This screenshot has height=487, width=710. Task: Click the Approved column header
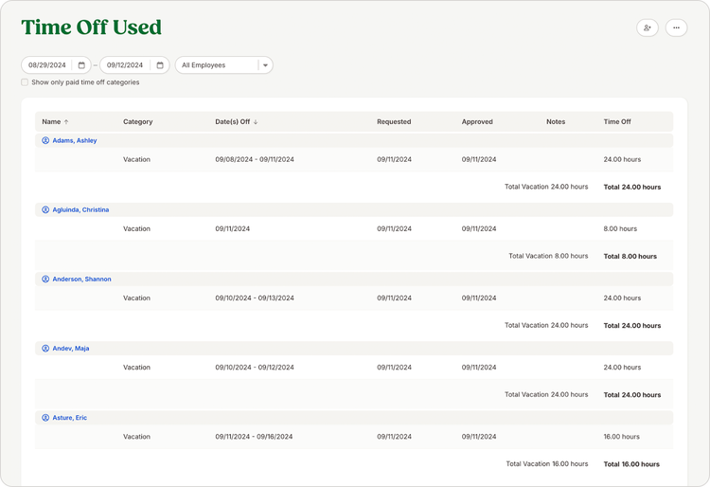(477, 122)
